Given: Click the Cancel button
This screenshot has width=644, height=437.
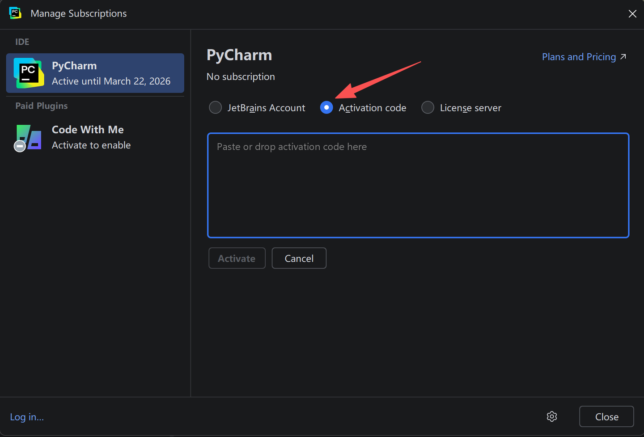Looking at the screenshot, I should pyautogui.click(x=299, y=258).
